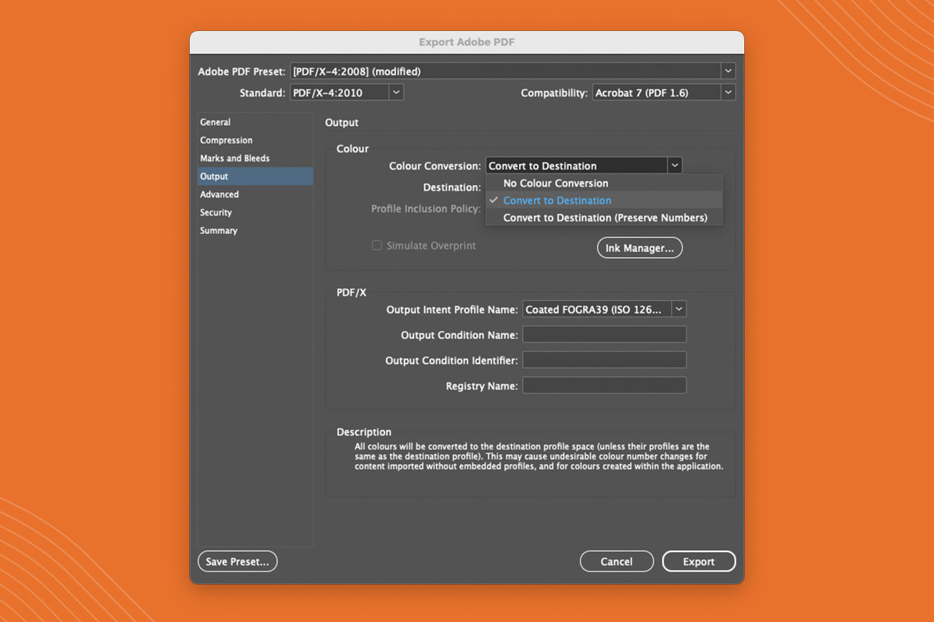Open Output Intent Profile Name dropdown
This screenshot has width=934, height=622.
point(604,309)
